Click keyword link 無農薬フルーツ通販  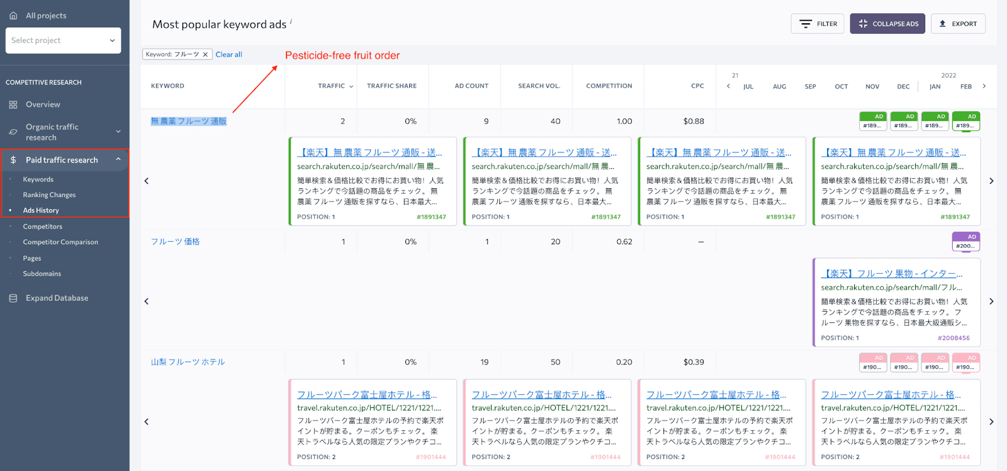(x=188, y=122)
